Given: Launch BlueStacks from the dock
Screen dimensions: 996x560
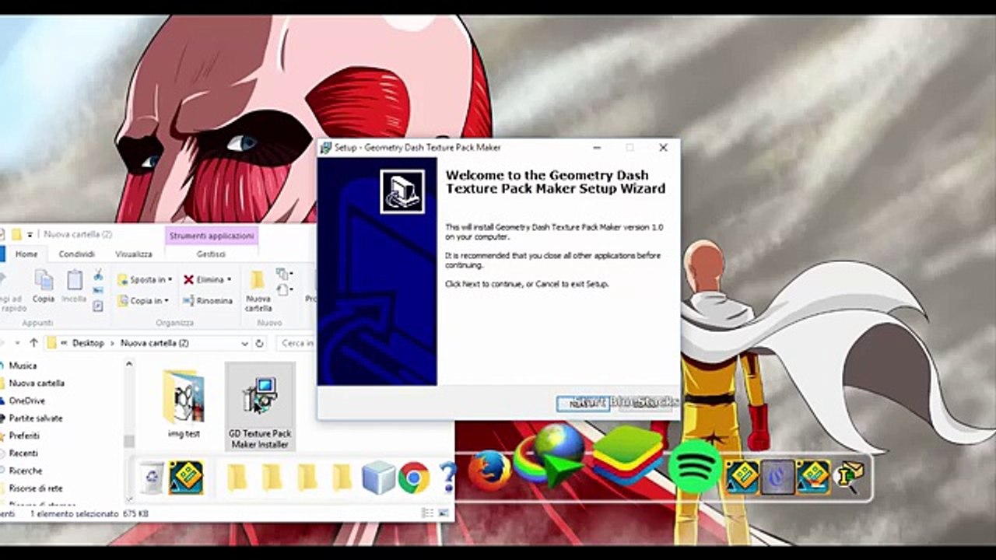Looking at the screenshot, I should pyautogui.click(x=628, y=457).
